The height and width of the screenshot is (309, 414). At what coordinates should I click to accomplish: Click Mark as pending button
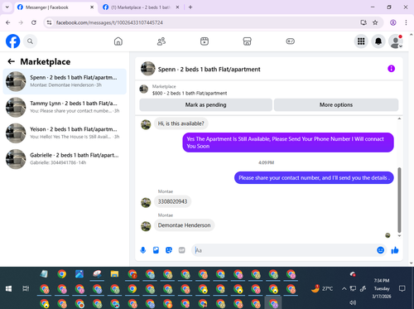(205, 105)
